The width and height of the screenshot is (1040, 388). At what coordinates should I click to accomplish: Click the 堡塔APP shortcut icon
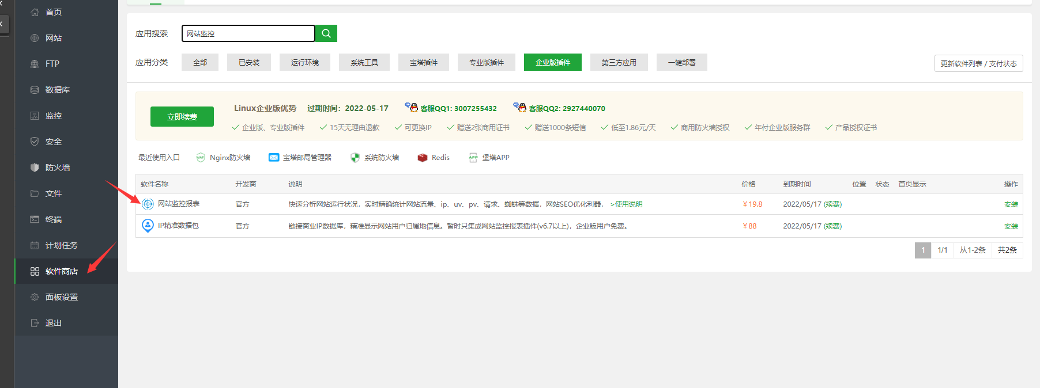click(x=473, y=158)
